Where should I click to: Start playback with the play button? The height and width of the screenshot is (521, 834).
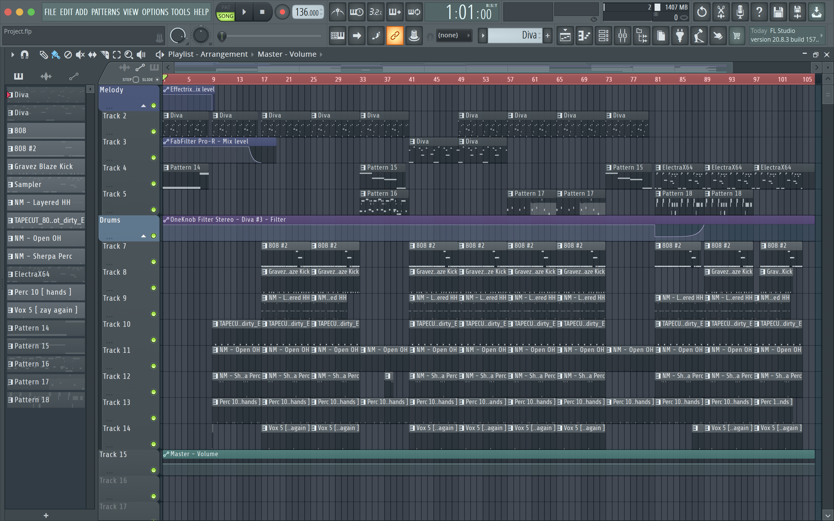coord(244,12)
